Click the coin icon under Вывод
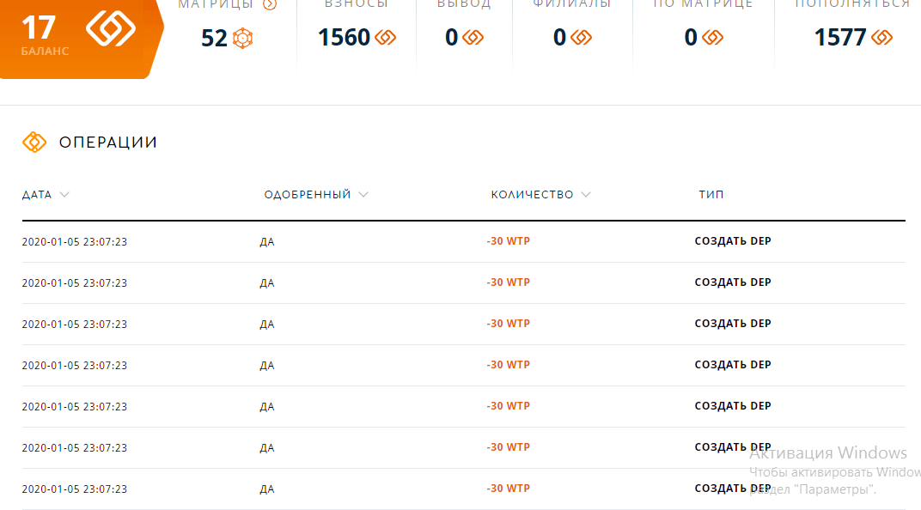Image resolution: width=921 pixels, height=510 pixels. point(473,38)
